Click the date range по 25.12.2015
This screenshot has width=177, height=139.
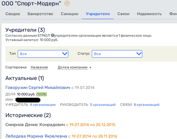[x=103, y=125]
